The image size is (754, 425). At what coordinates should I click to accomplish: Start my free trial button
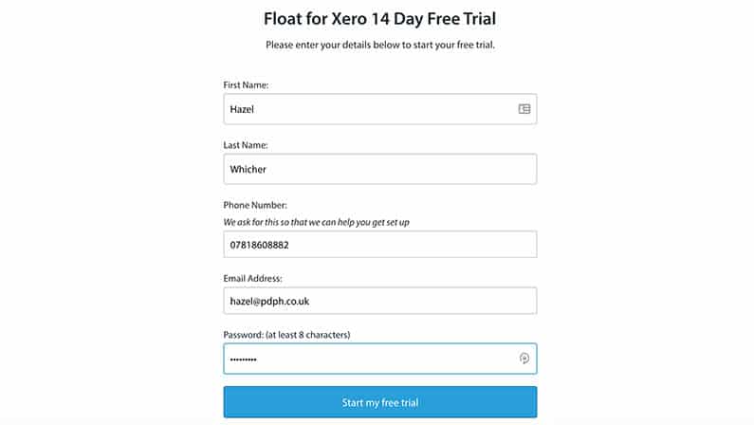point(380,402)
